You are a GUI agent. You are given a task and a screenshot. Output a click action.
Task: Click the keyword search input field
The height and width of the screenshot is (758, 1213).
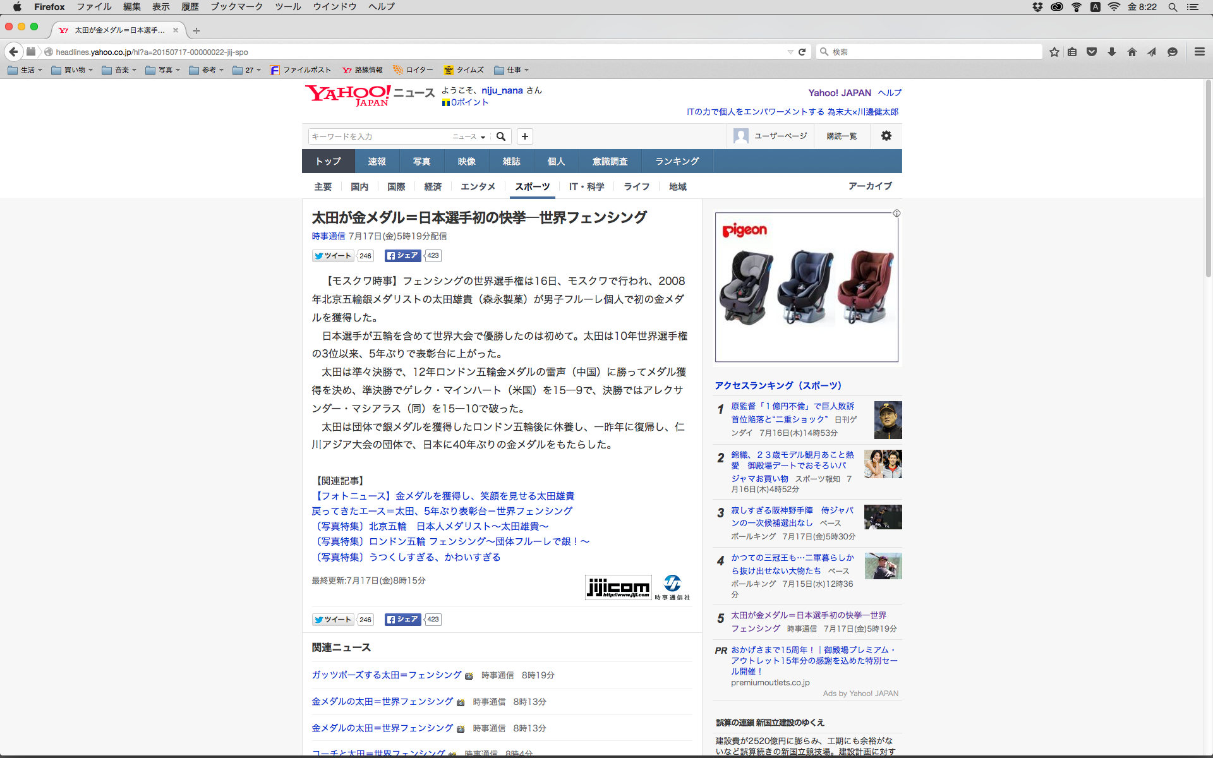pos(379,136)
